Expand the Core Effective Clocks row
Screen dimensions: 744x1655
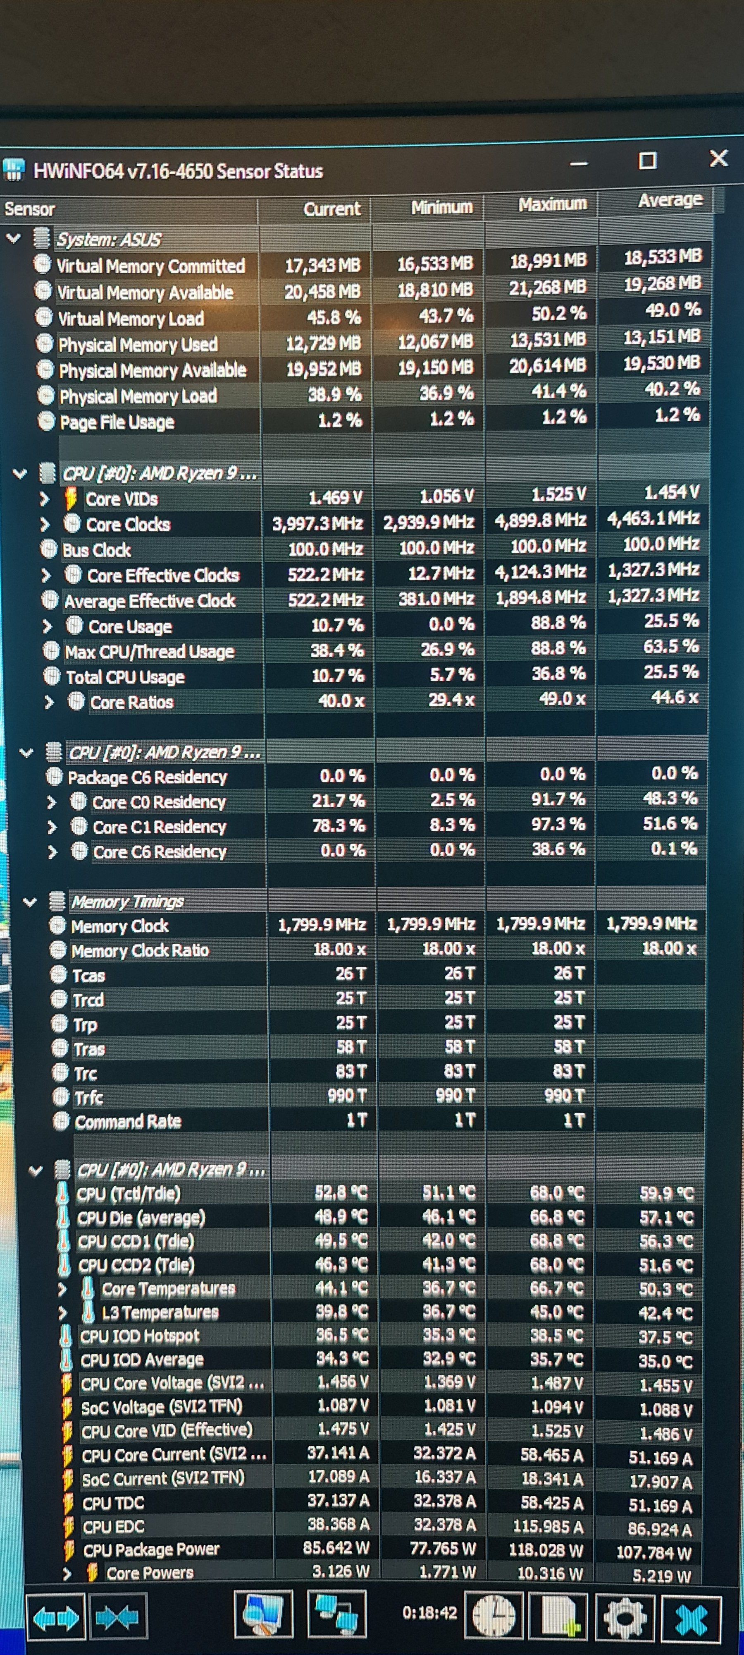pyautogui.click(x=46, y=575)
